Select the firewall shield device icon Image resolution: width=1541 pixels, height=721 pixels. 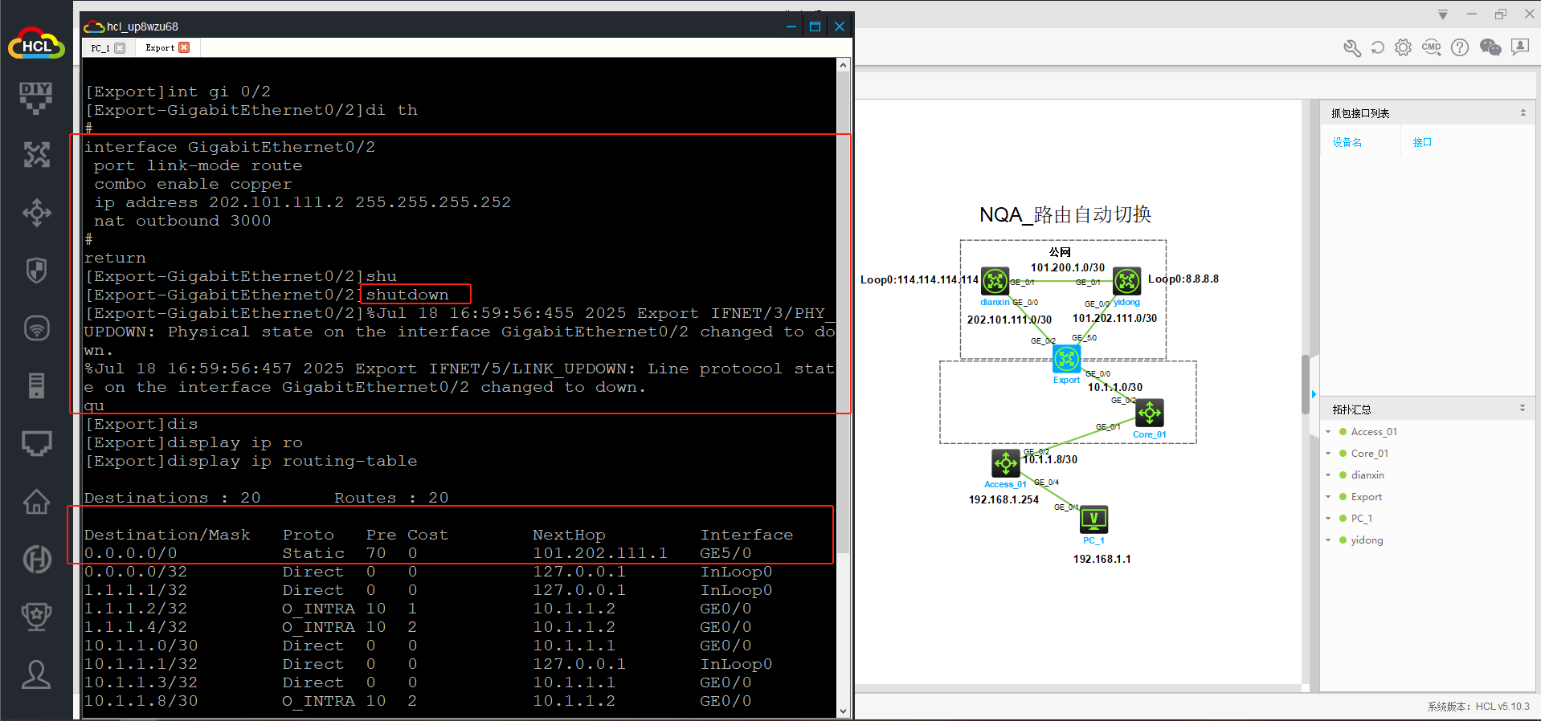pyautogui.click(x=36, y=271)
